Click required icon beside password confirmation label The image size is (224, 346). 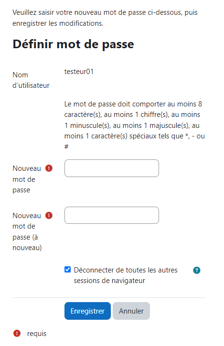pos(49,215)
